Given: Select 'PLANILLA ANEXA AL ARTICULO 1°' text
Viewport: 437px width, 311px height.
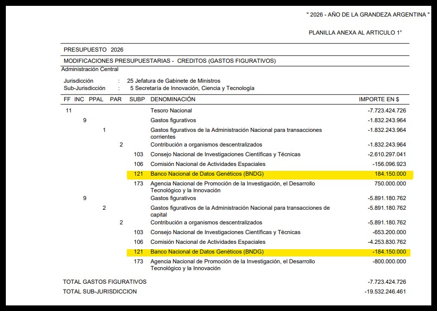Looking at the screenshot, I should pyautogui.click(x=355, y=33).
